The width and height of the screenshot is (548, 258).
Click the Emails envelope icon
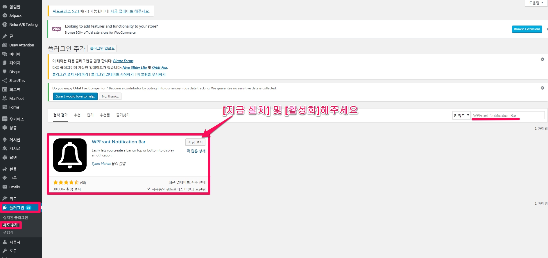tap(5, 187)
